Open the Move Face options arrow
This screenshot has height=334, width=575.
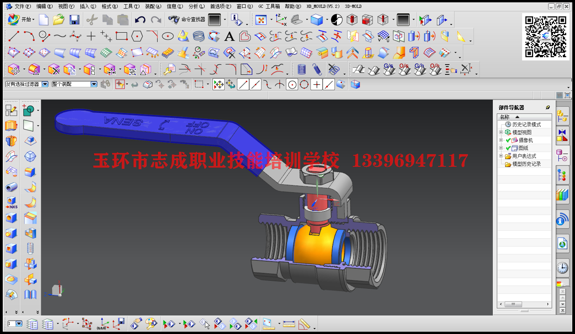24,70
